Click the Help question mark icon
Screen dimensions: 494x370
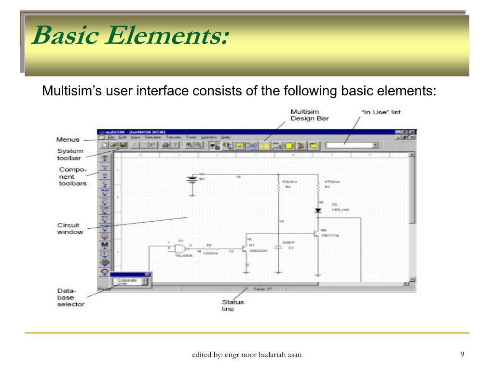(x=175, y=145)
